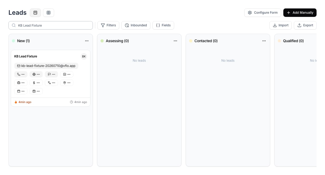
Task: Click No leads text in Assessing column
Action: tap(139, 61)
